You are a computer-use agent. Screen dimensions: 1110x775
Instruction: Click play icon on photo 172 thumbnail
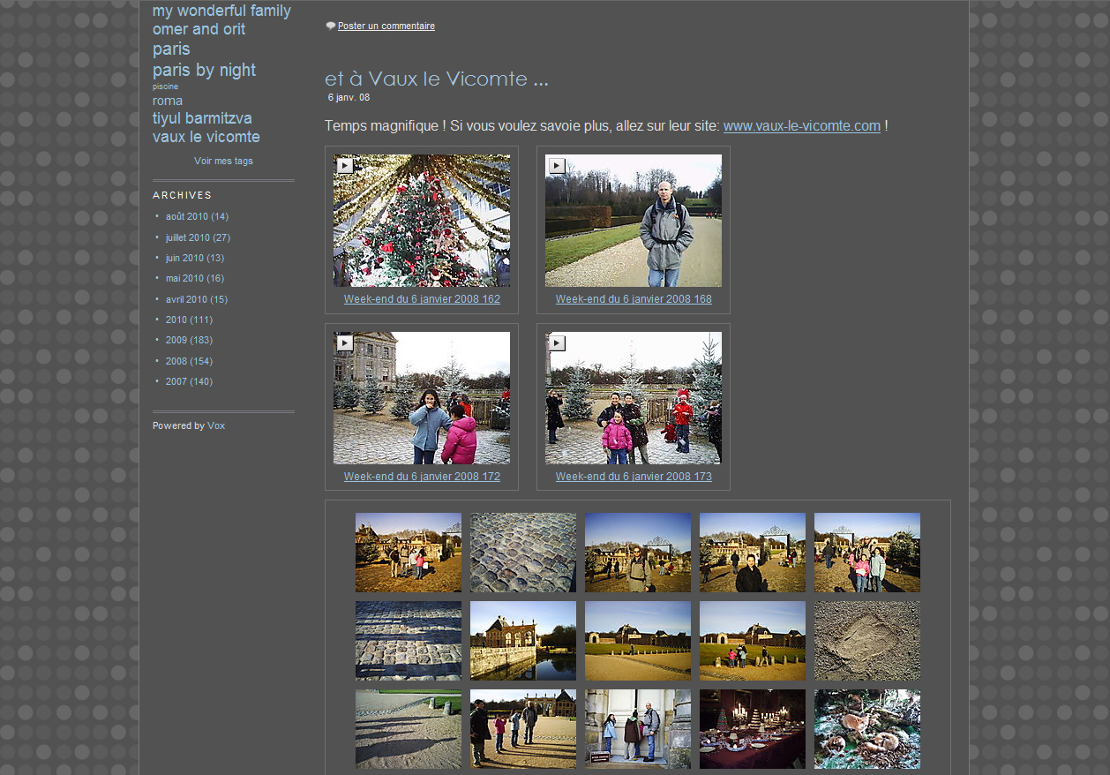[344, 342]
